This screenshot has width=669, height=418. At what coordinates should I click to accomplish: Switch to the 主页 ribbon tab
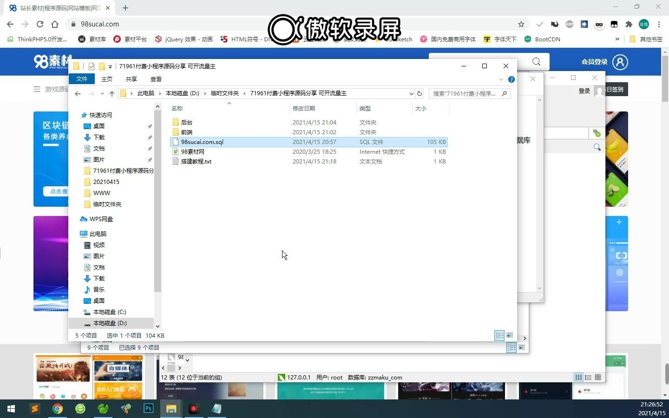pos(107,79)
